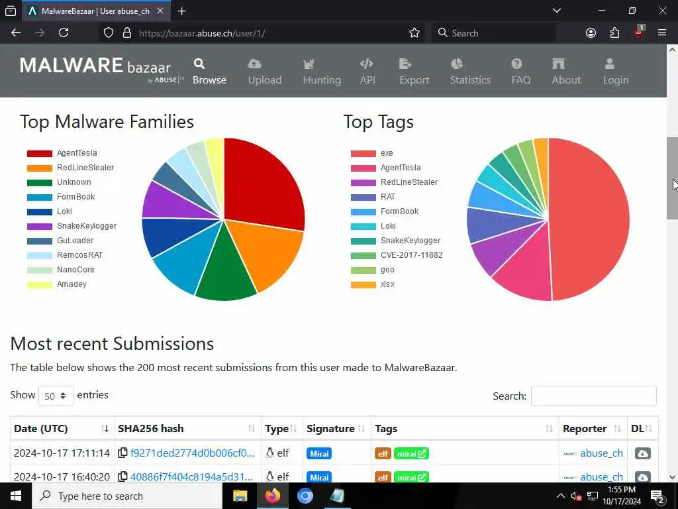Toggle the RemcosRAT legend entry
The width and height of the screenshot is (678, 509).
[x=66, y=255]
